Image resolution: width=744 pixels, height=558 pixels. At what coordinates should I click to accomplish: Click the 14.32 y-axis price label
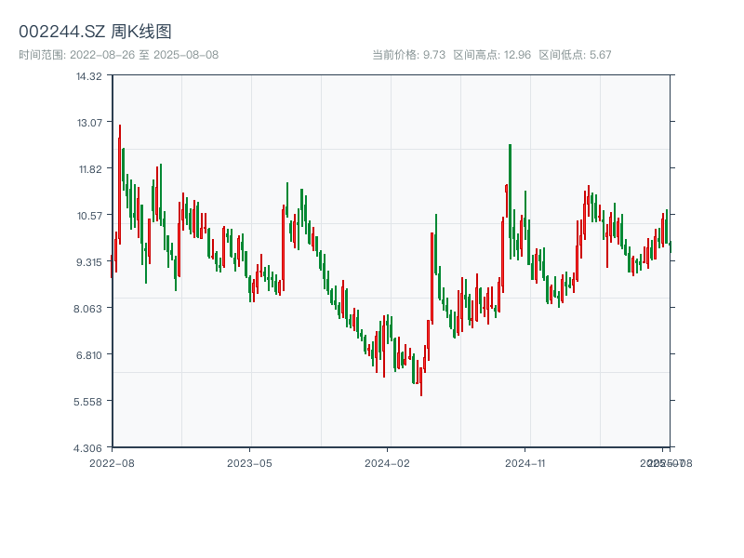pos(89,76)
